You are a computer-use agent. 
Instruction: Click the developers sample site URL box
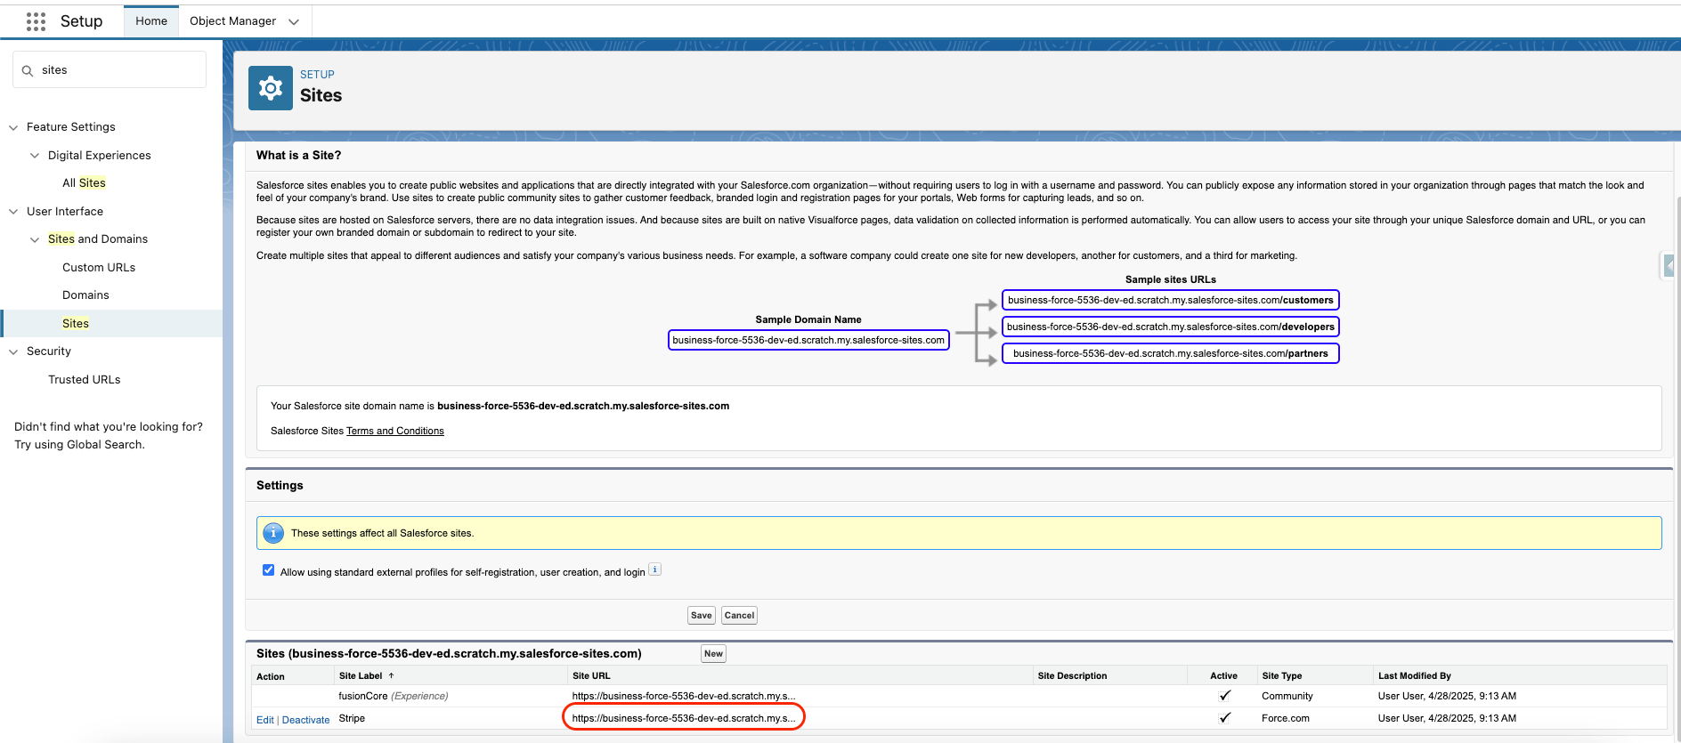coord(1171,327)
